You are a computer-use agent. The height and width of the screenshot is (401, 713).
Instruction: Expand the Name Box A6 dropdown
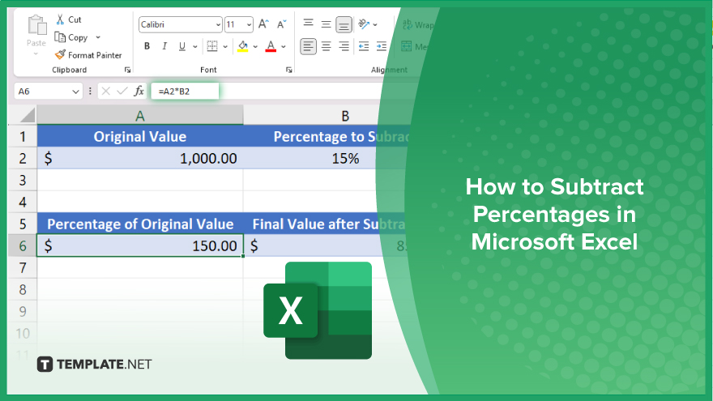pyautogui.click(x=75, y=92)
